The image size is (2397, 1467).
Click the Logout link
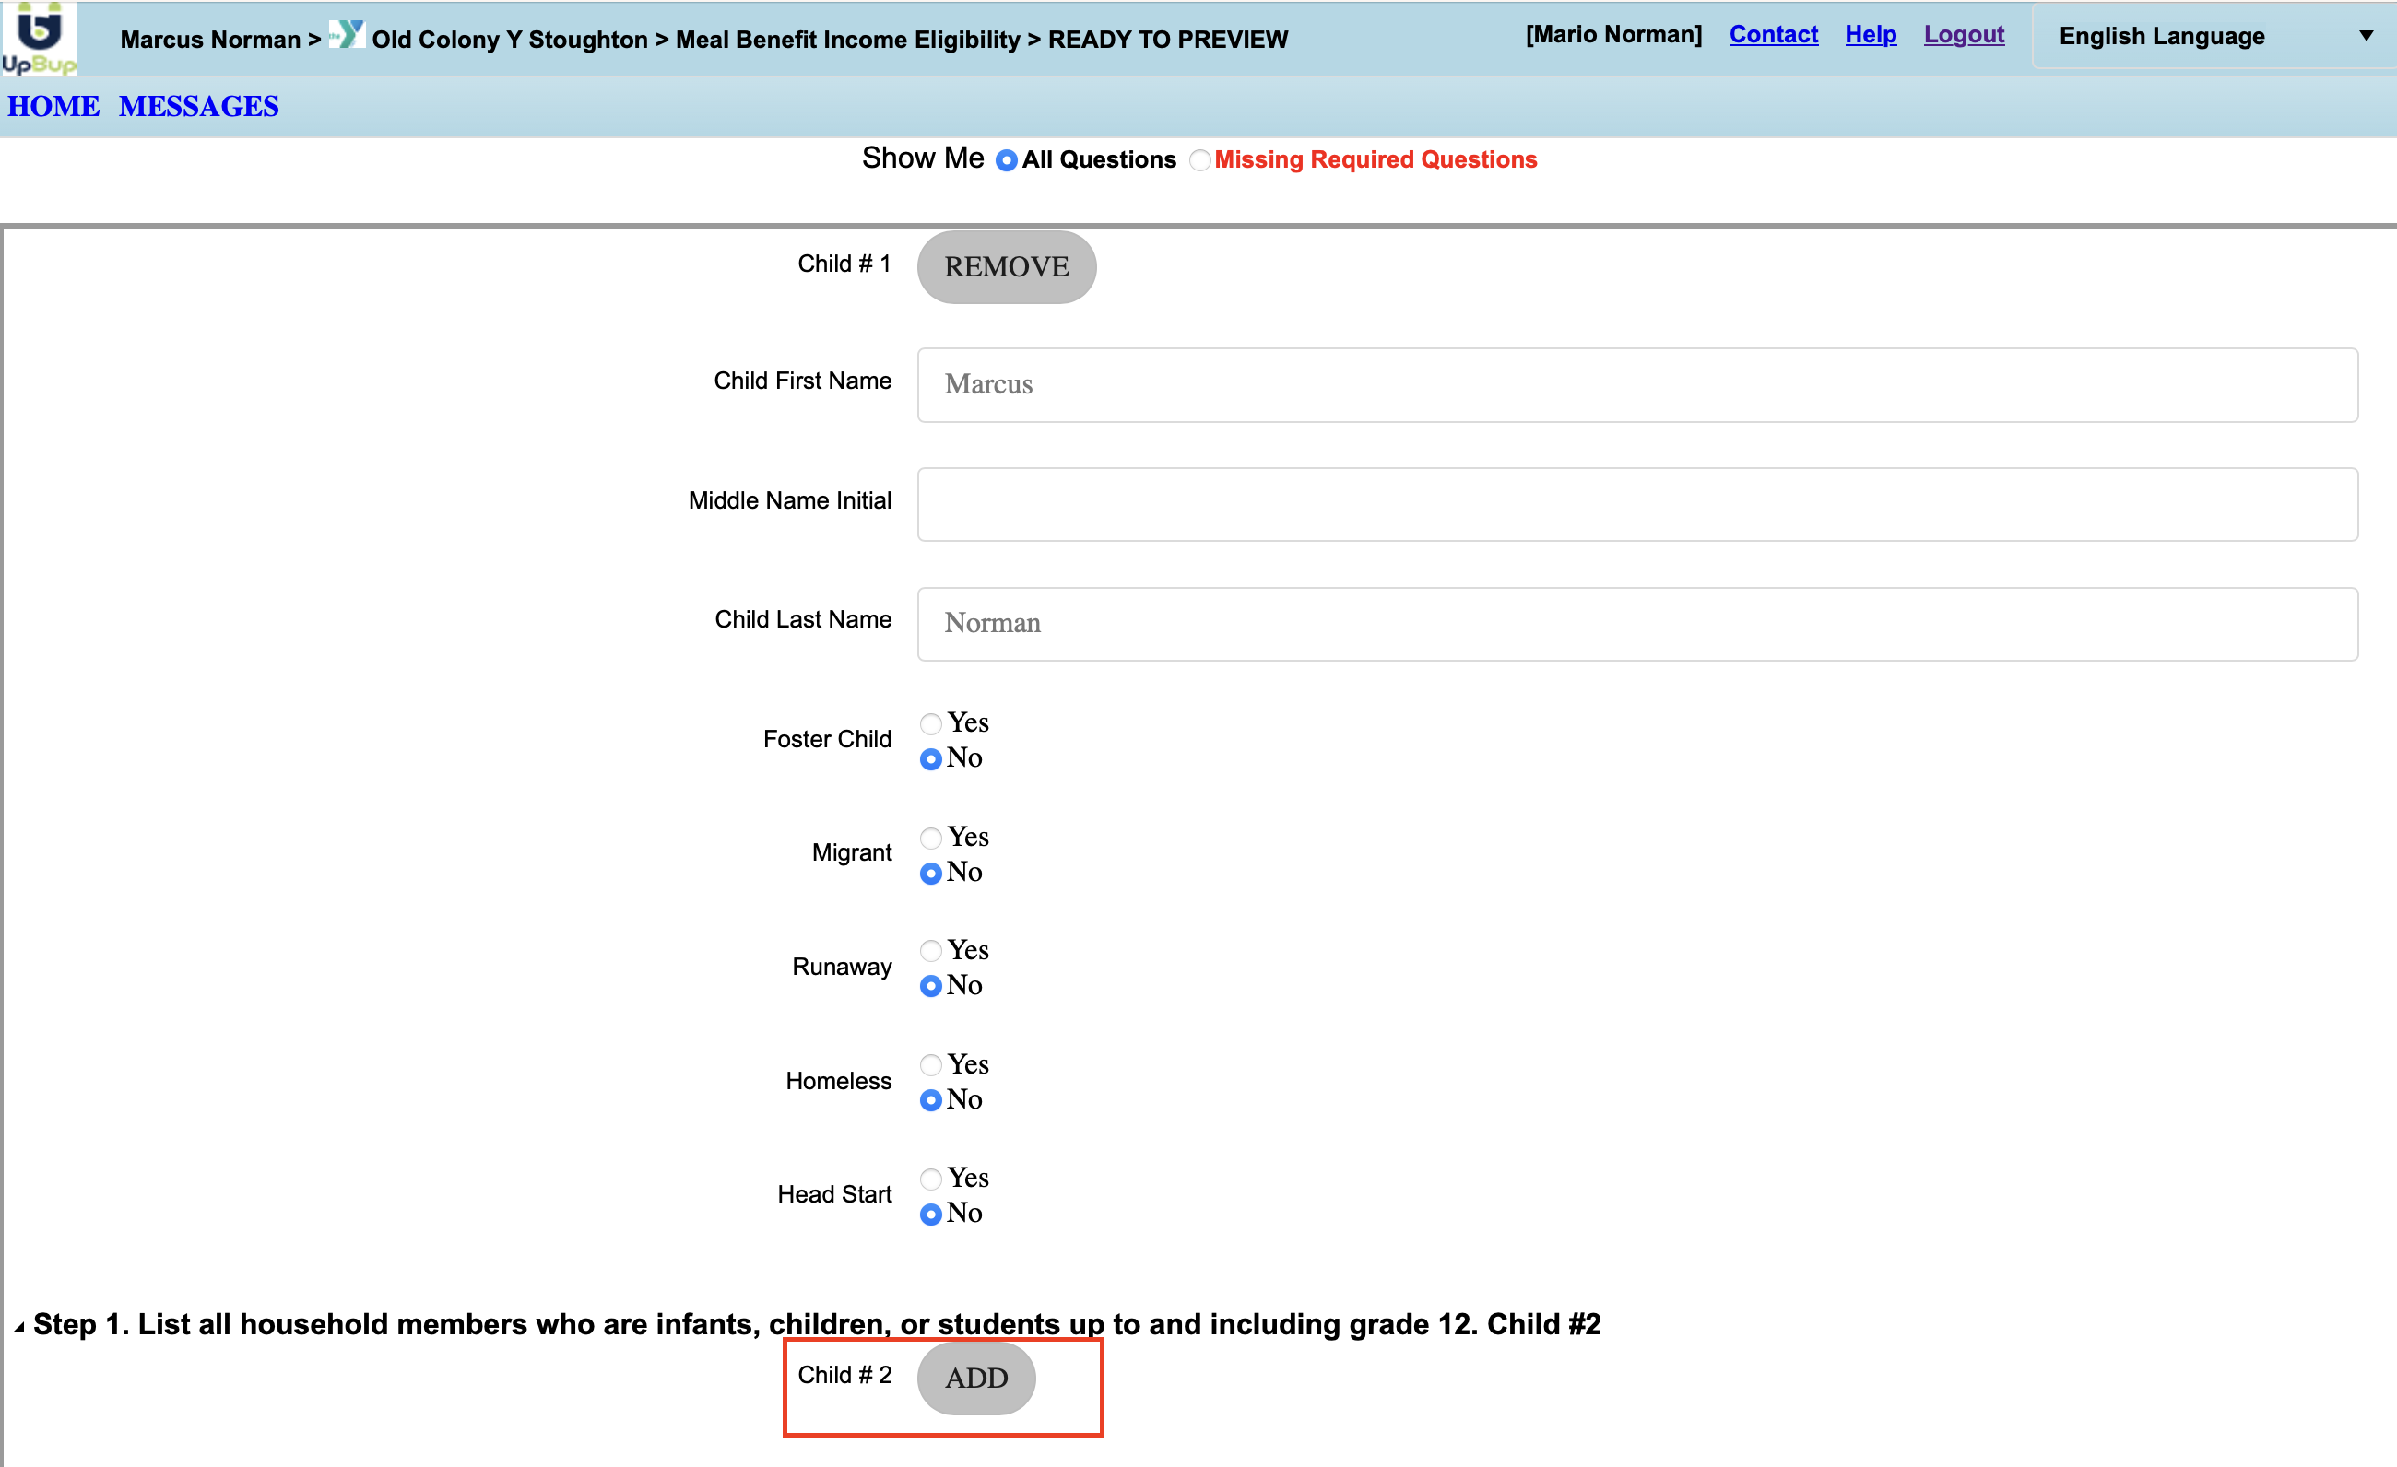[x=1963, y=35]
